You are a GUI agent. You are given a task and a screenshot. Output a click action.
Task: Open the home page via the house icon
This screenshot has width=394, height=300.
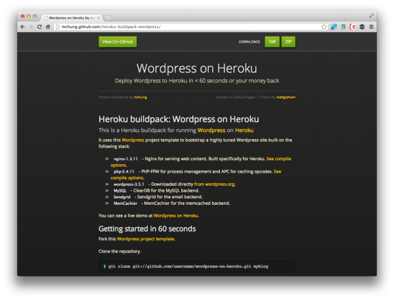coord(48,27)
